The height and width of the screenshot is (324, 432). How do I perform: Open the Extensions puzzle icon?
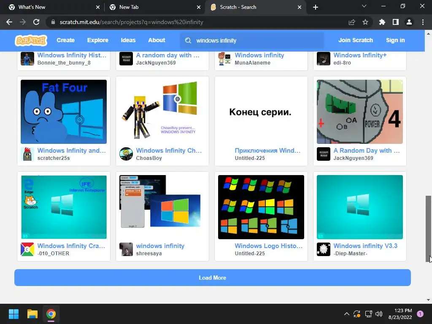click(x=382, y=22)
